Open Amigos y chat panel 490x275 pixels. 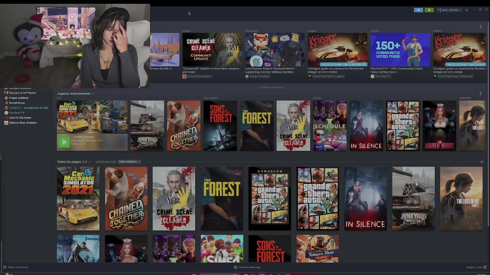pos(476,267)
